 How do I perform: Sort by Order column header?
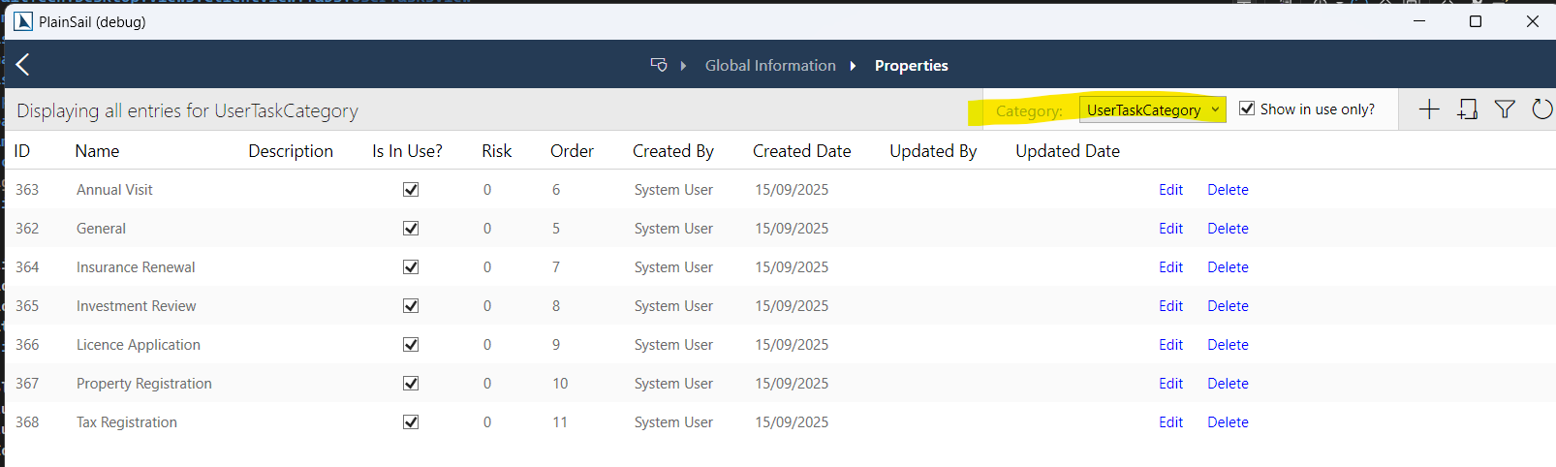[x=572, y=151]
